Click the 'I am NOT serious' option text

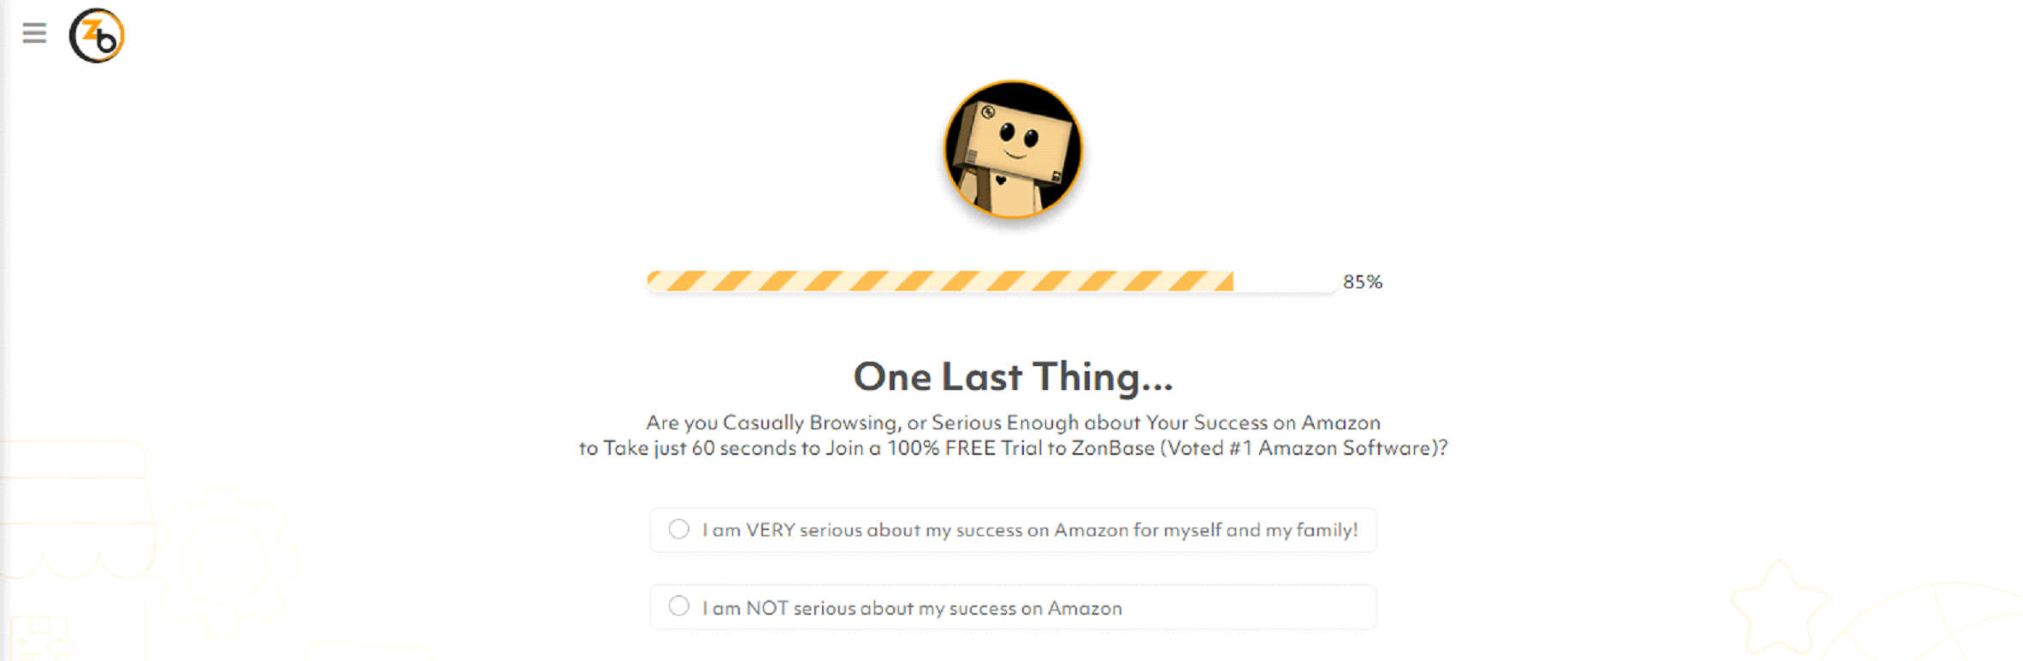click(x=913, y=608)
